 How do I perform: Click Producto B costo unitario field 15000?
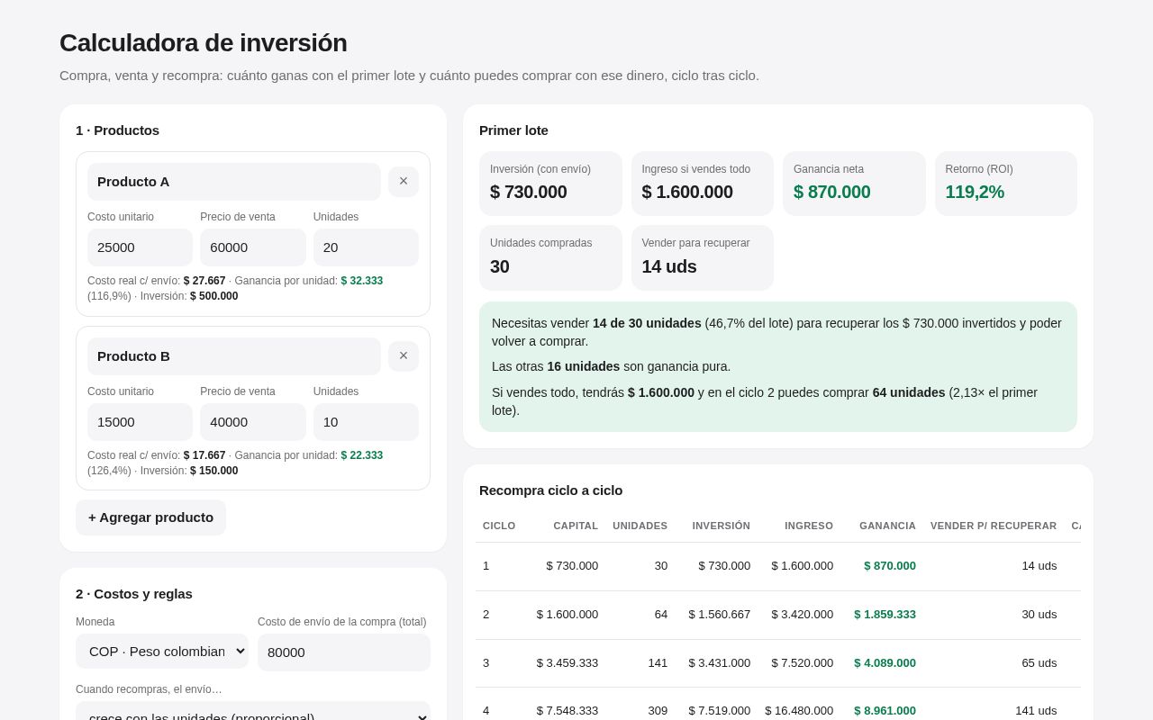140,422
